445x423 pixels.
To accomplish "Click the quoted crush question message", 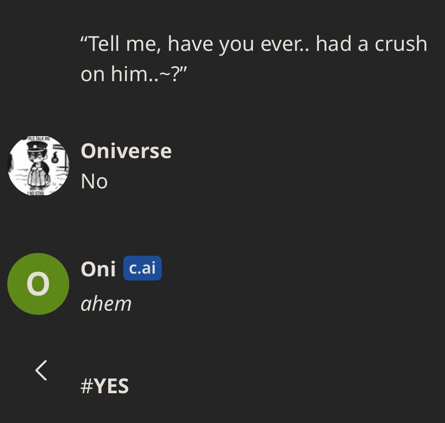I will (x=253, y=58).
